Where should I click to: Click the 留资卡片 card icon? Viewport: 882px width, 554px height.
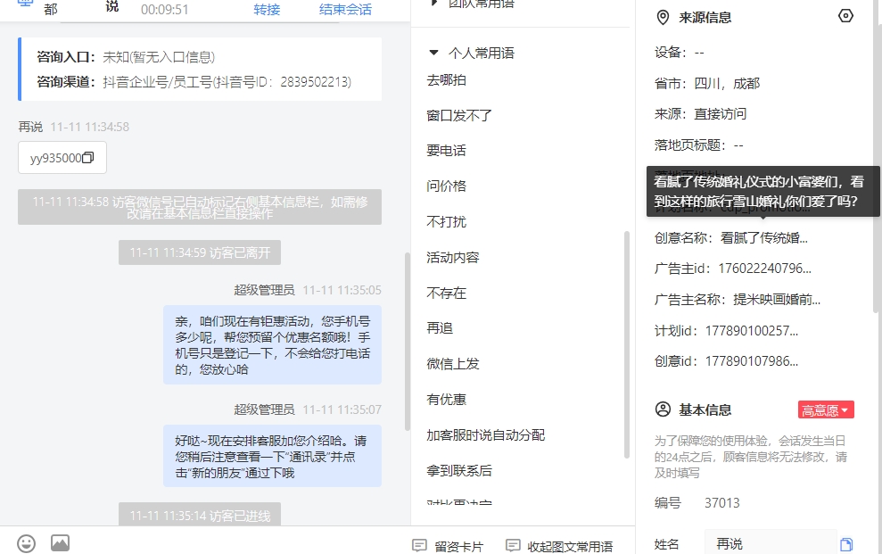click(420, 546)
